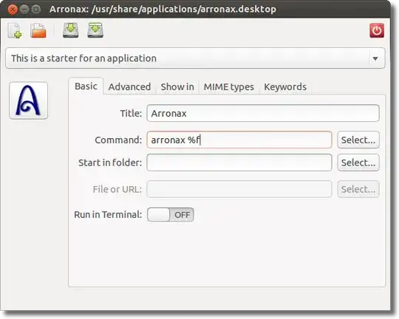This screenshot has height=319, width=399.
Task: Click the Save As toolbar icon
Action: click(95, 30)
